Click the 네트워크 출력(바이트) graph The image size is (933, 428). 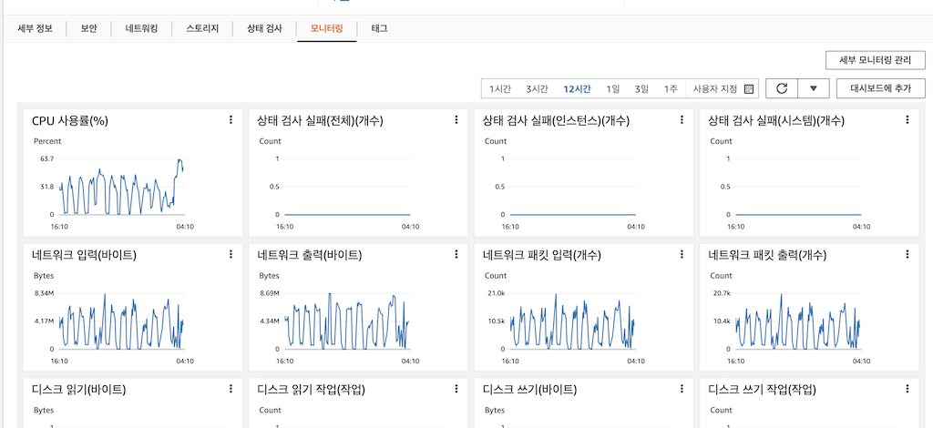347,321
